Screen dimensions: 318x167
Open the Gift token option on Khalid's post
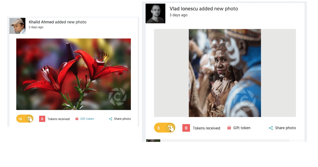click(87, 119)
